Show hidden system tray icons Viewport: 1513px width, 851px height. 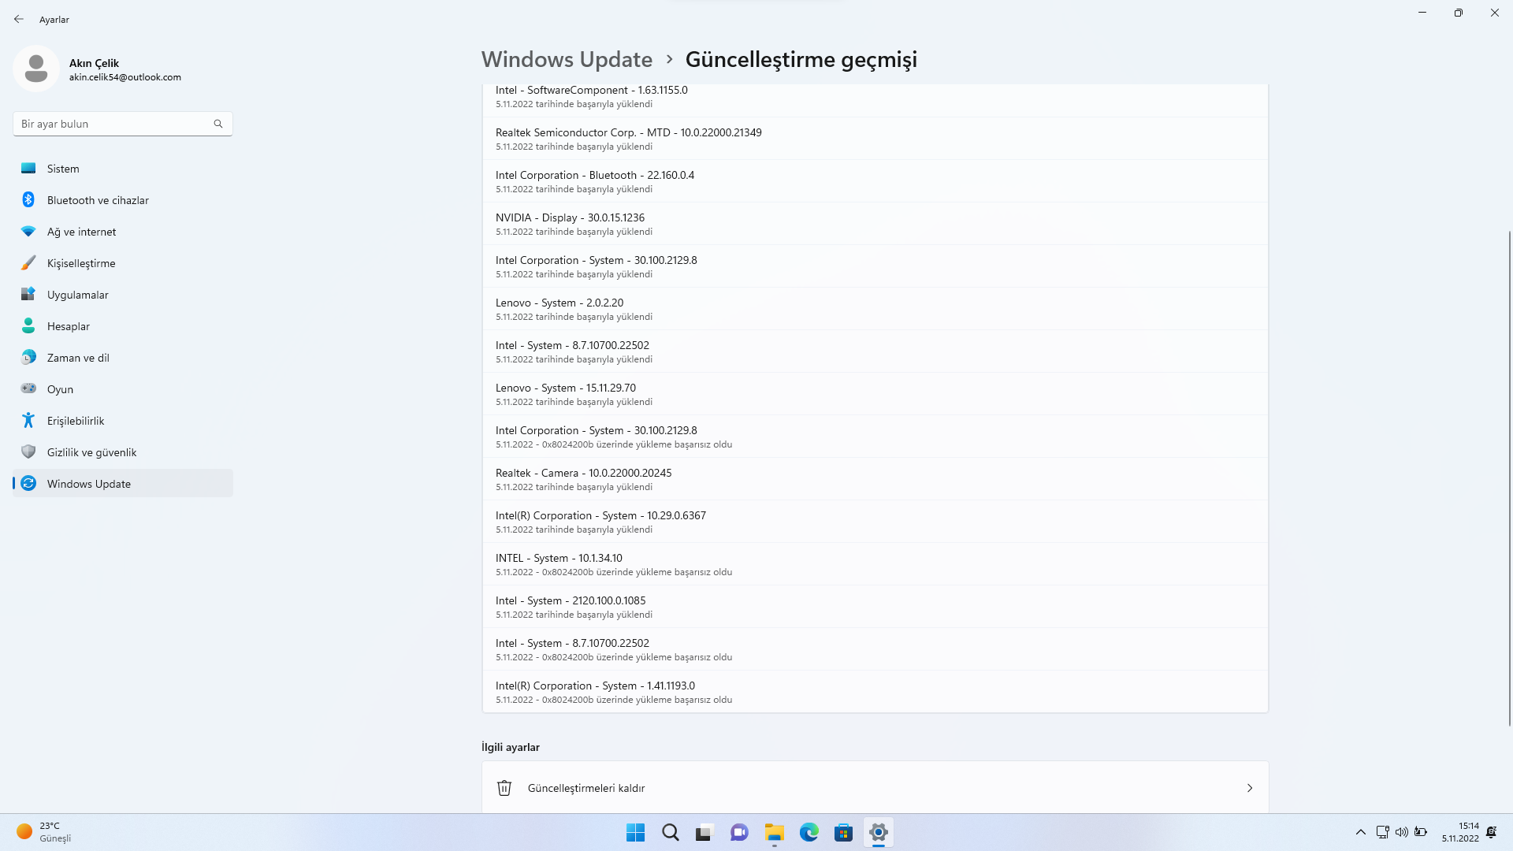1360,832
